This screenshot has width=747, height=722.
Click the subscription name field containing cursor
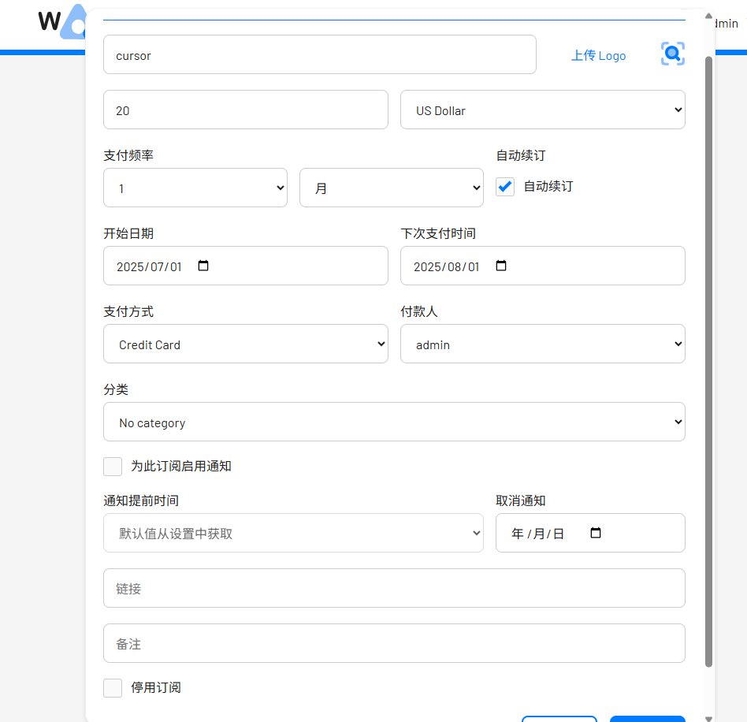point(320,54)
